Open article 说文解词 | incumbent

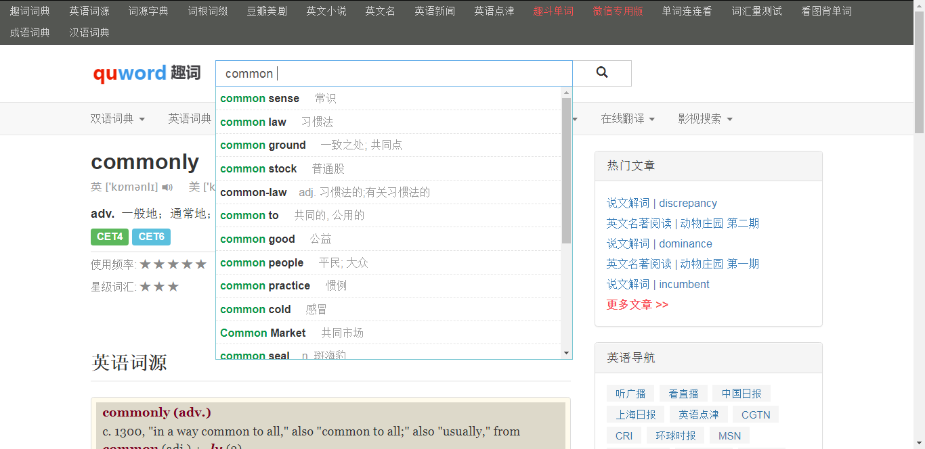(x=658, y=284)
